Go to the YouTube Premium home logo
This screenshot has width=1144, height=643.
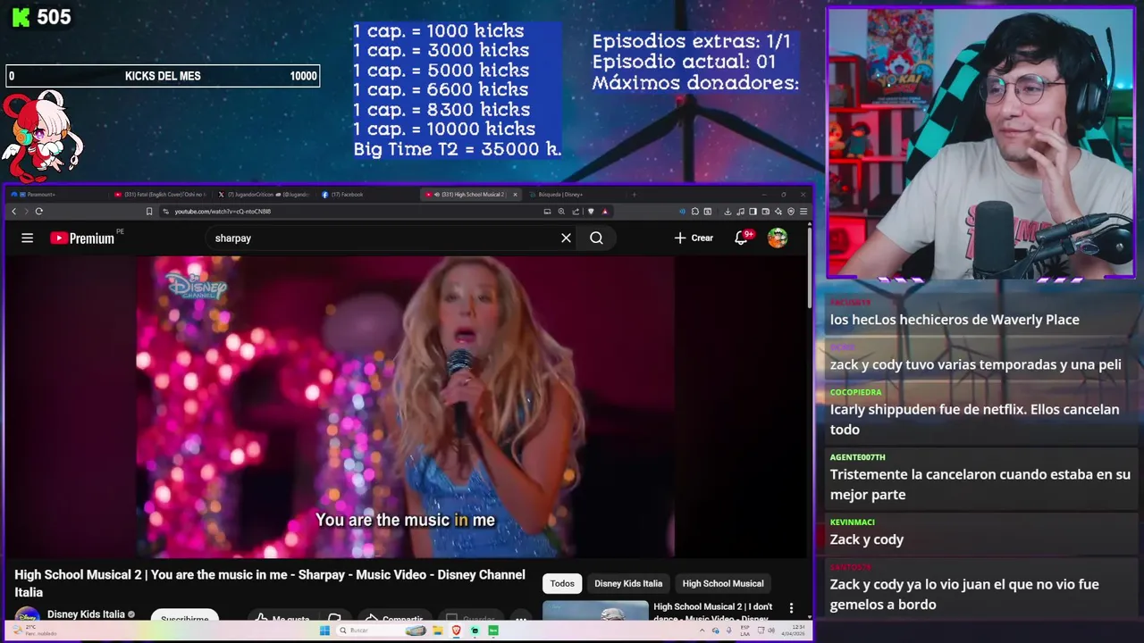[x=82, y=238]
